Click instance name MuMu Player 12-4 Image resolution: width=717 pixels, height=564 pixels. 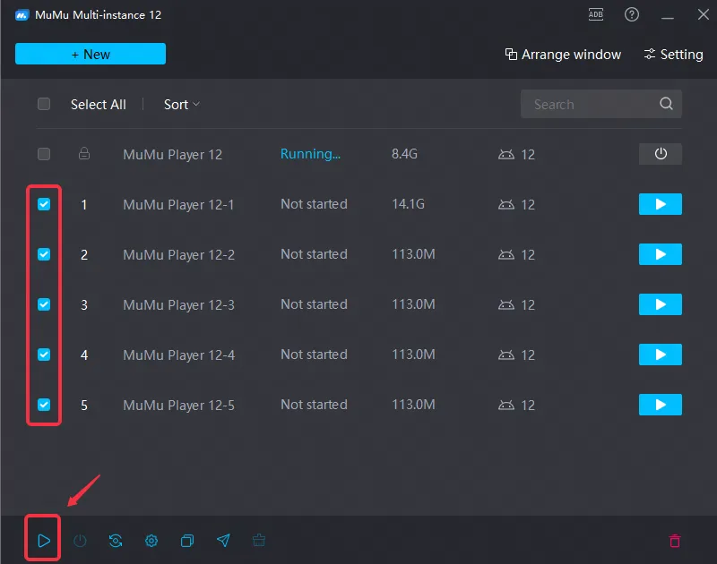pyautogui.click(x=178, y=355)
